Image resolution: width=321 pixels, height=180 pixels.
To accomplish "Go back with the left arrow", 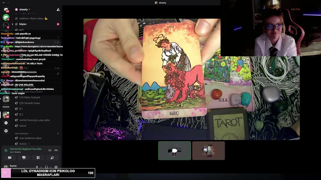I will [4, 2].
